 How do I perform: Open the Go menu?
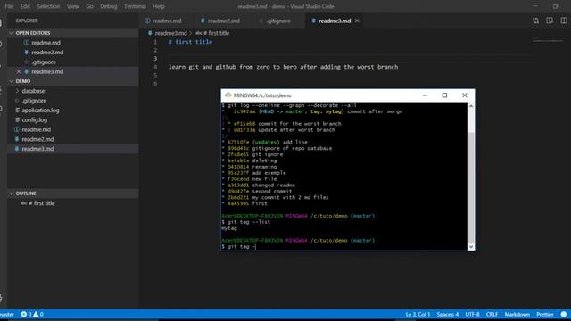[x=89, y=6]
